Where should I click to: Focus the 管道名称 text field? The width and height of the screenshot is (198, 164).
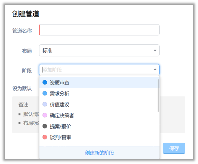point(99,30)
